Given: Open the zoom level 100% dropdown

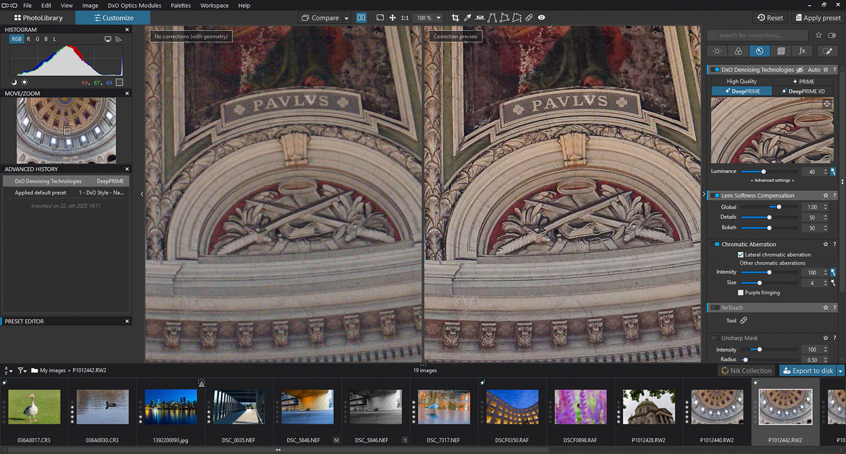Looking at the screenshot, I should pyautogui.click(x=438, y=18).
